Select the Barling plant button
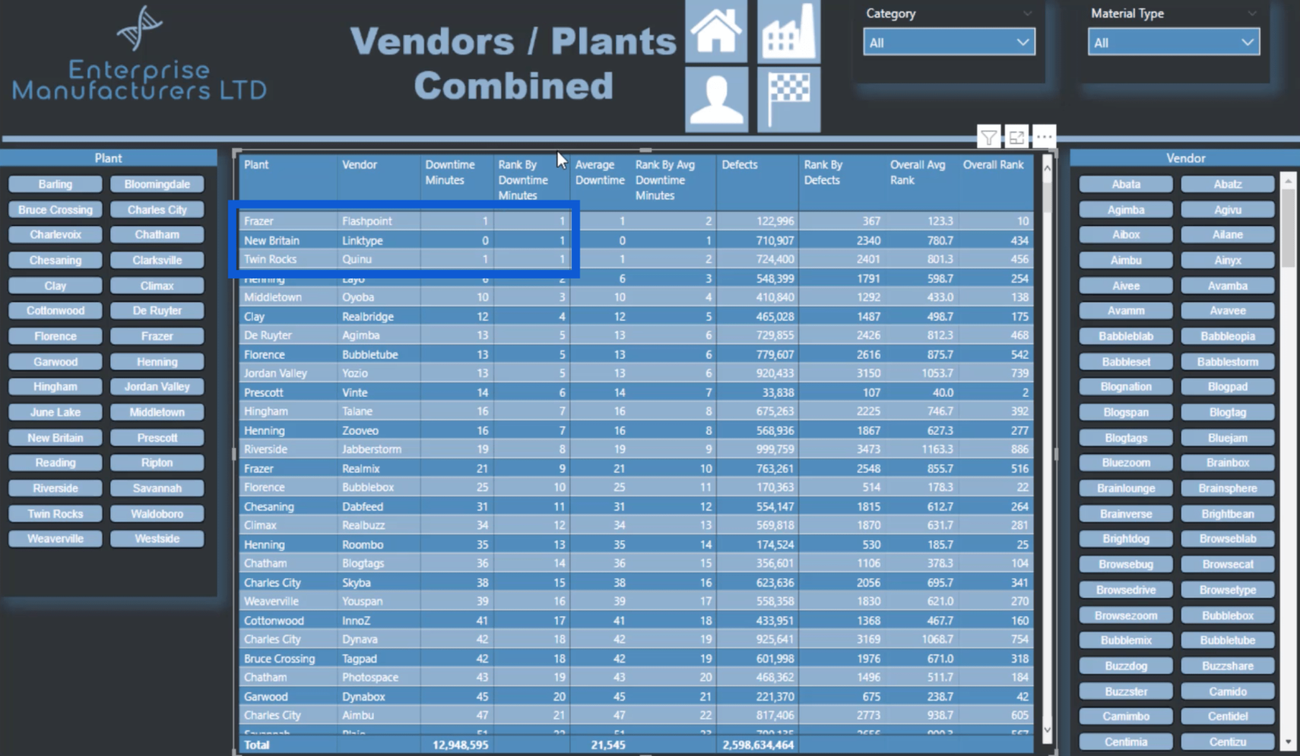The height and width of the screenshot is (756, 1300). (x=55, y=184)
